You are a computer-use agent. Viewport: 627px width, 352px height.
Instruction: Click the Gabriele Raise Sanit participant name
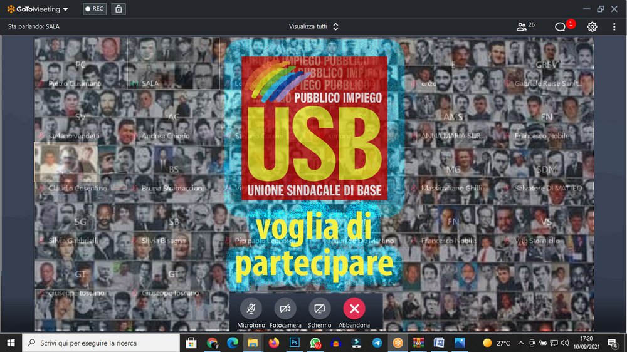(x=548, y=83)
